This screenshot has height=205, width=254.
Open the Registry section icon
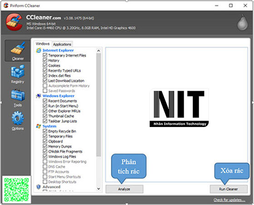(18, 71)
